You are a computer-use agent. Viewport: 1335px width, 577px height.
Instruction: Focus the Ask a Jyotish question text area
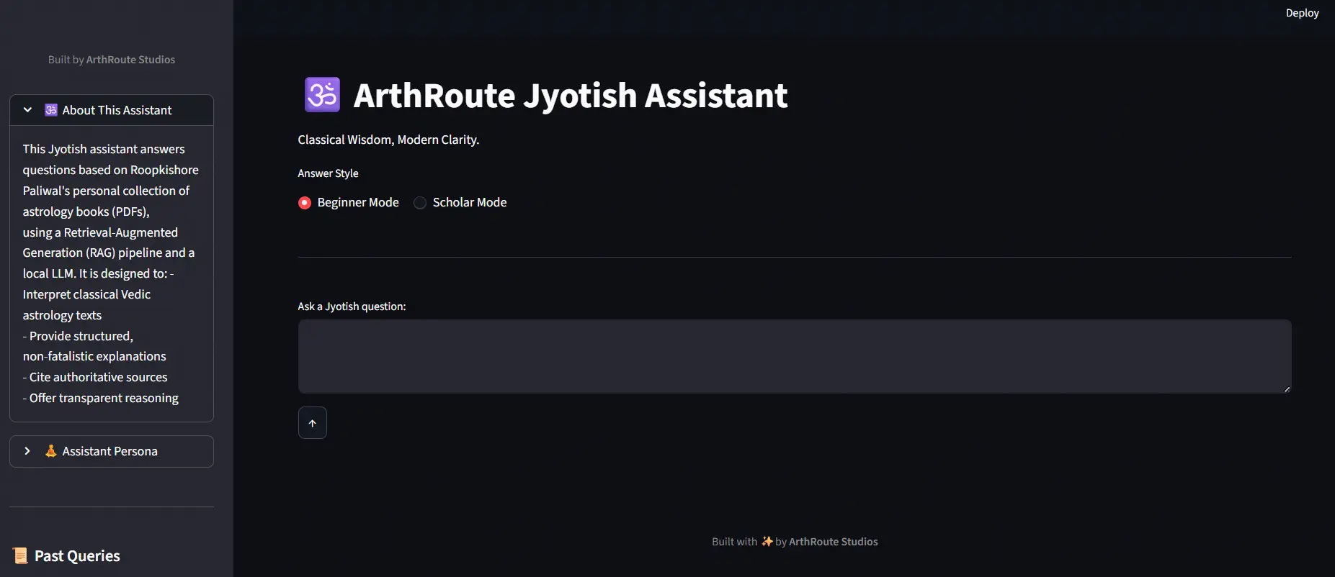pos(794,356)
